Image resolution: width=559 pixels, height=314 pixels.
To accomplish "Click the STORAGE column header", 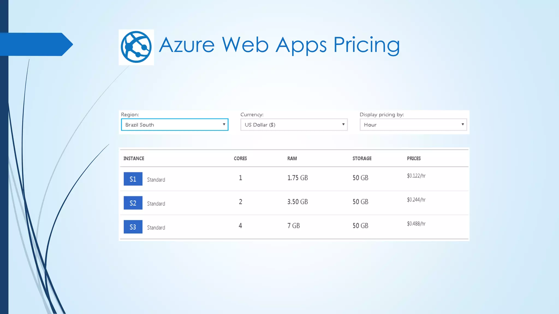I will point(362,158).
